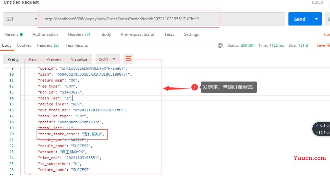Click the "is_subscribe": "N" line
The width and height of the screenshot is (330, 176).
[x=60, y=164]
